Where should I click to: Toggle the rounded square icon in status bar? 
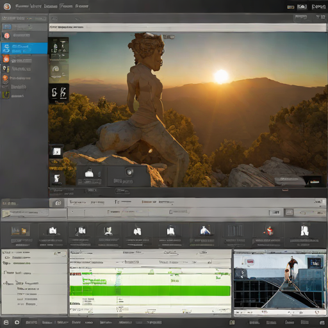[x=6, y=322]
